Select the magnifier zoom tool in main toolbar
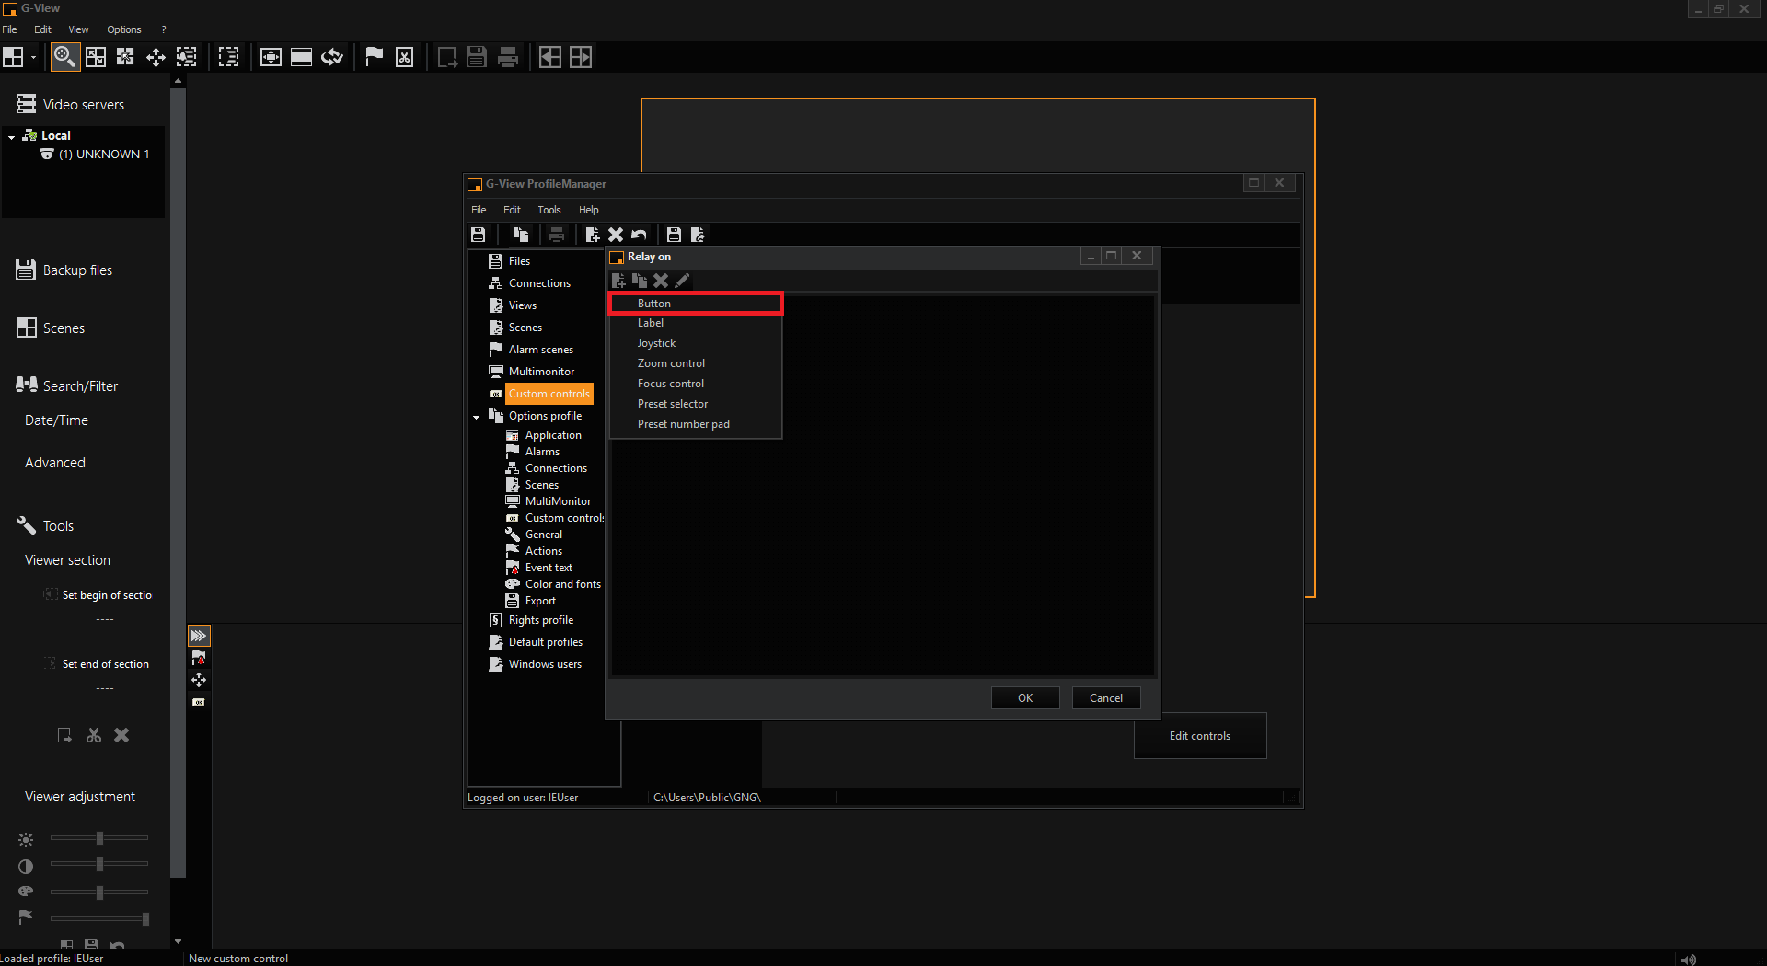 (64, 57)
